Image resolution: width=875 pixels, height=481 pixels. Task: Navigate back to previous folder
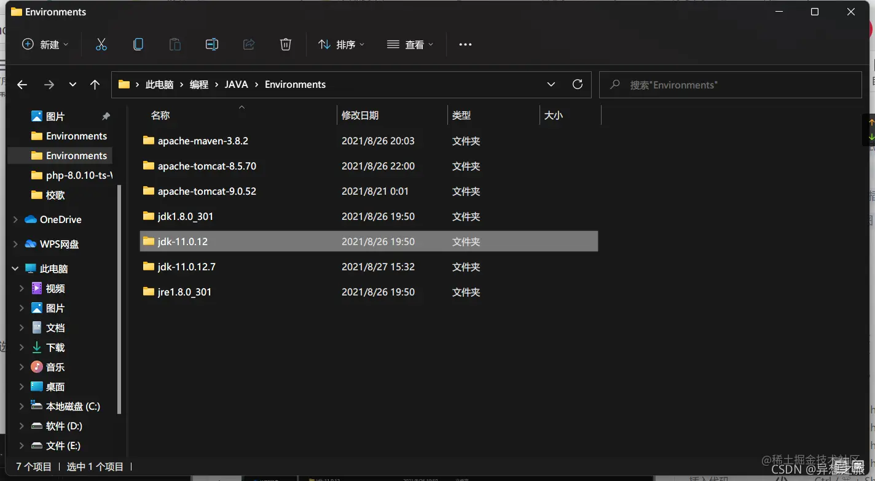[22, 84]
